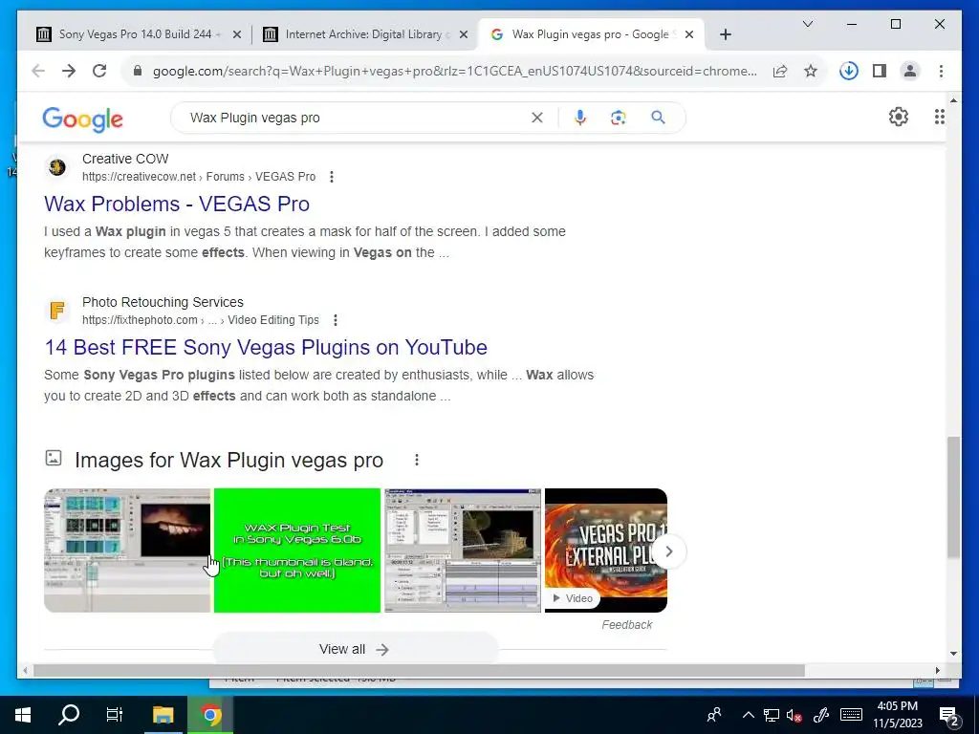Close the Google search tab
979x734 pixels.
(688, 34)
